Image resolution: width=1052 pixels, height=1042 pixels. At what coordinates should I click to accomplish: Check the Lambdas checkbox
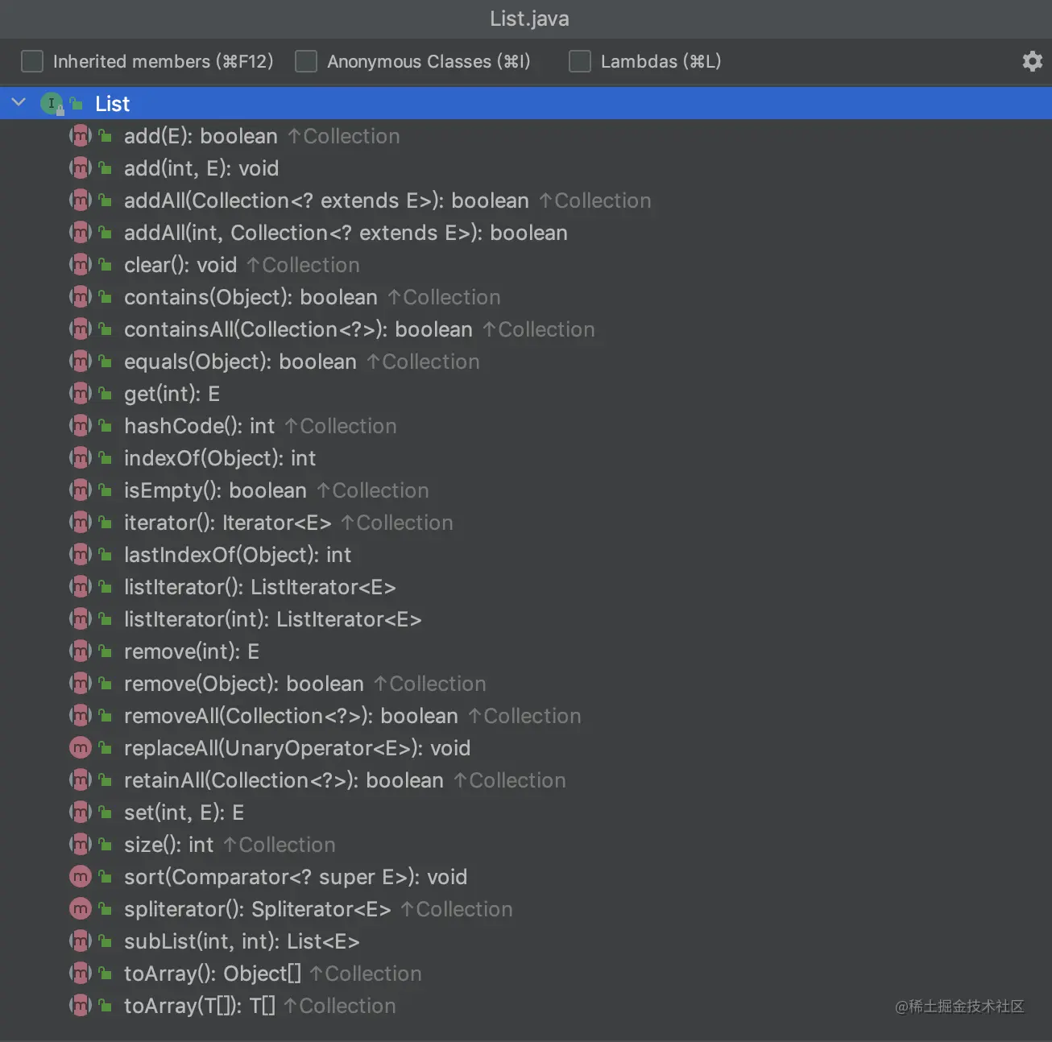click(580, 61)
